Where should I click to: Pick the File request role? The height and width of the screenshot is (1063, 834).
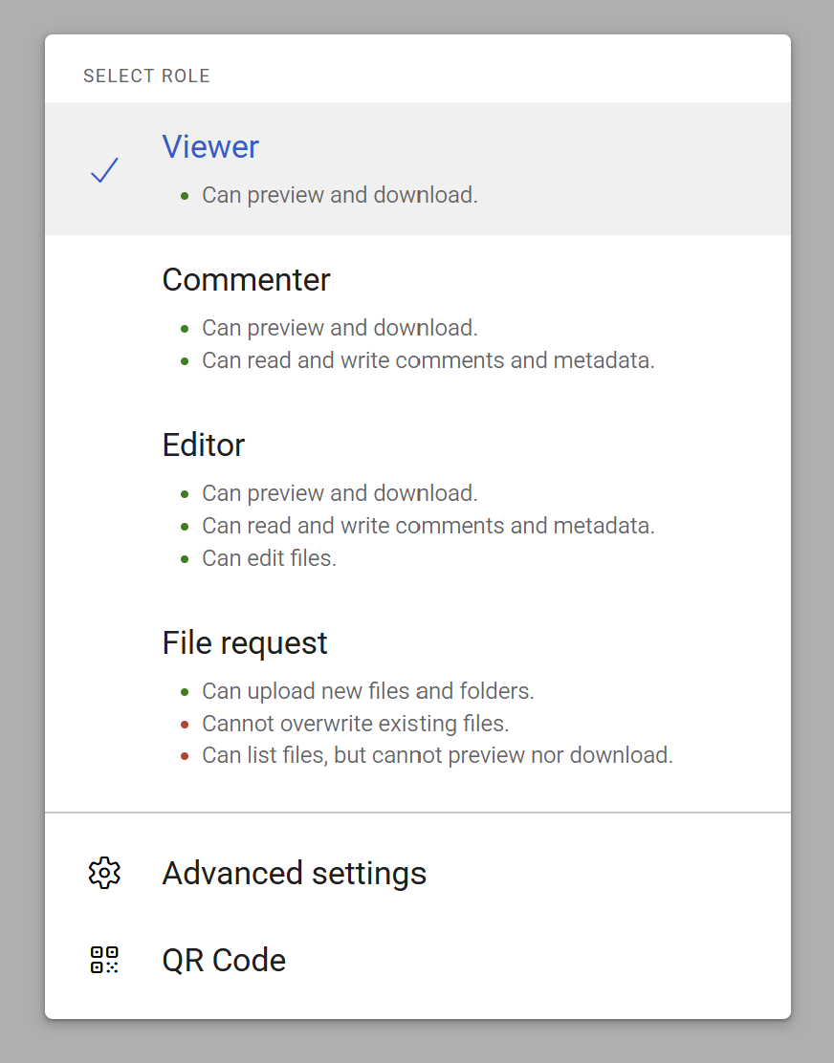point(245,642)
